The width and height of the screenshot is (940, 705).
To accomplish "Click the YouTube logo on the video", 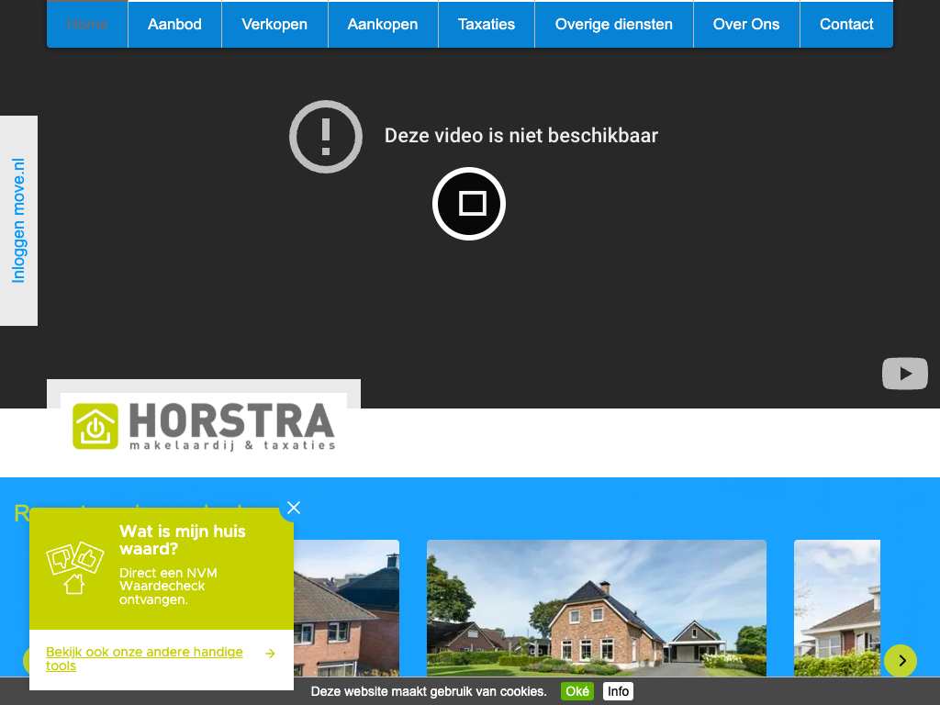I will click(905, 374).
